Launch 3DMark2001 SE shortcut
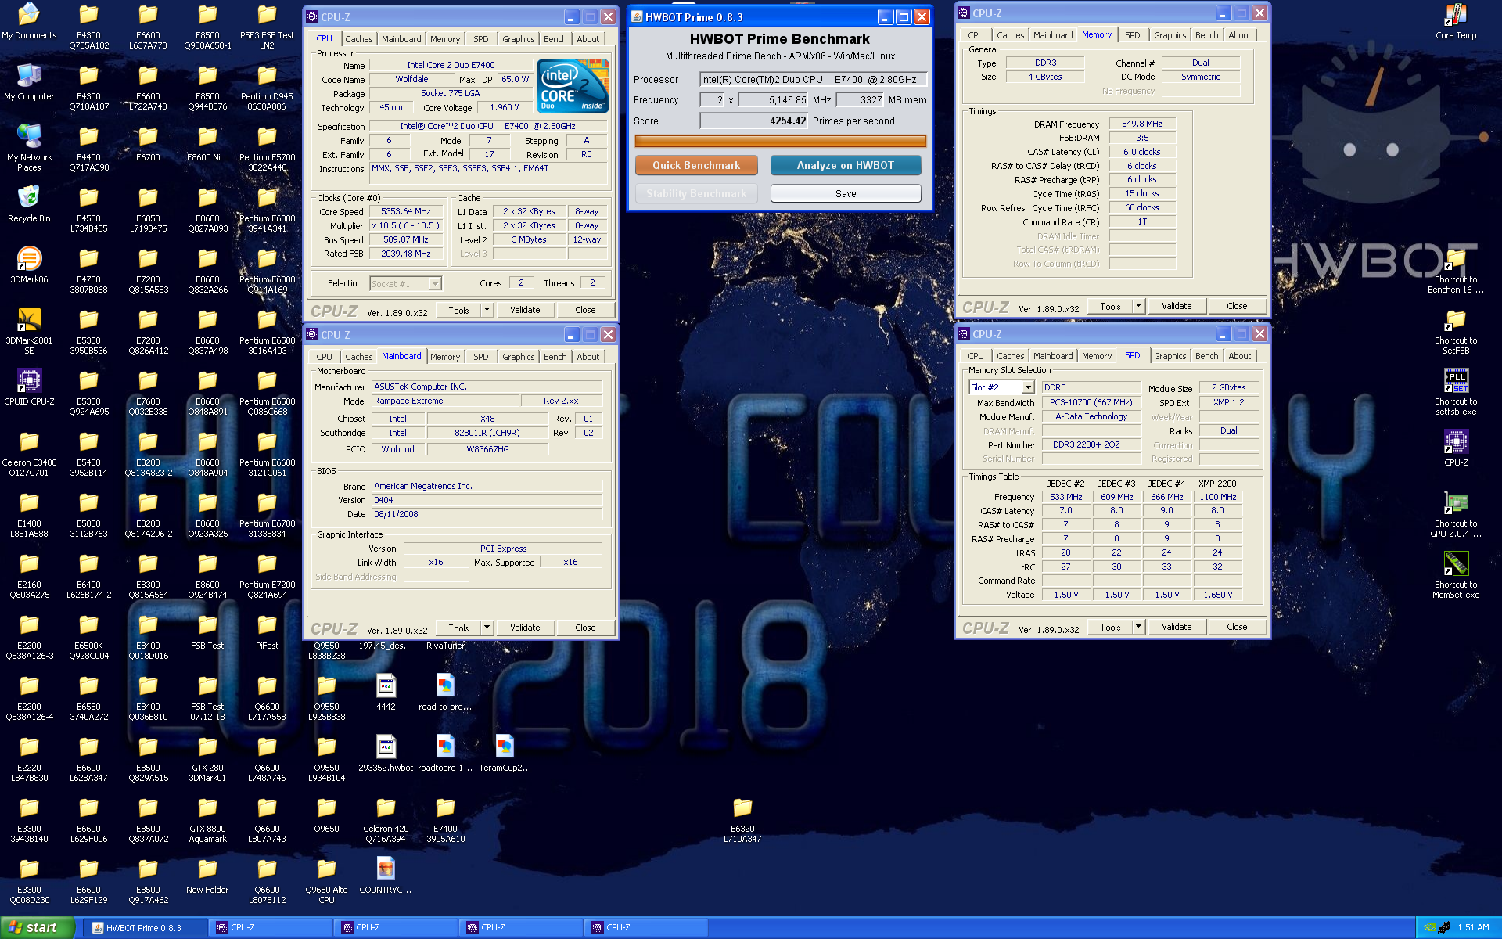The height and width of the screenshot is (939, 1502). pyautogui.click(x=29, y=332)
